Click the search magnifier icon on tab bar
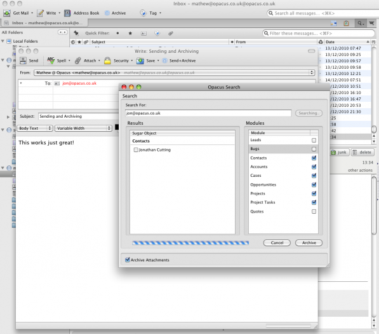 [360, 24]
